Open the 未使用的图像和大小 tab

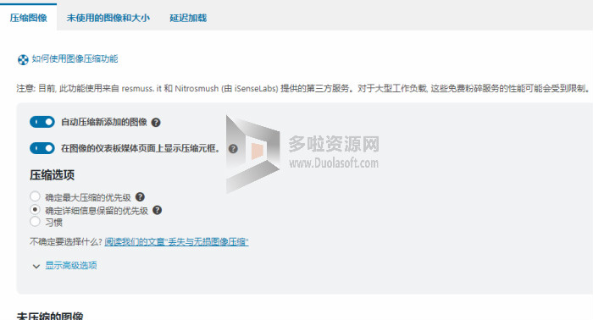[108, 18]
